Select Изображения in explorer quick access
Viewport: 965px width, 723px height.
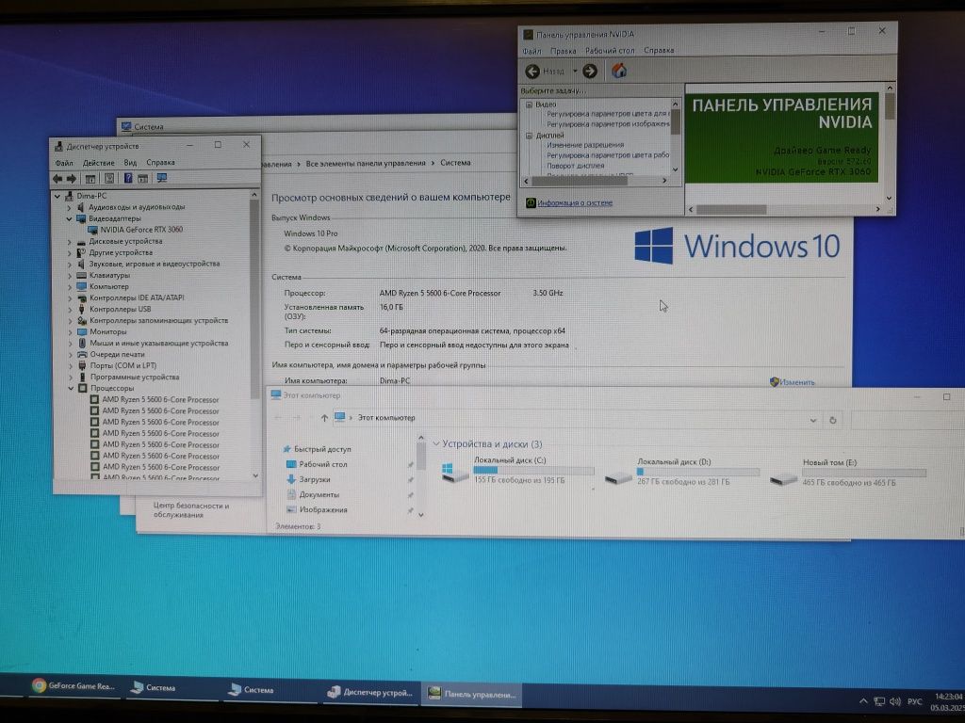point(322,509)
